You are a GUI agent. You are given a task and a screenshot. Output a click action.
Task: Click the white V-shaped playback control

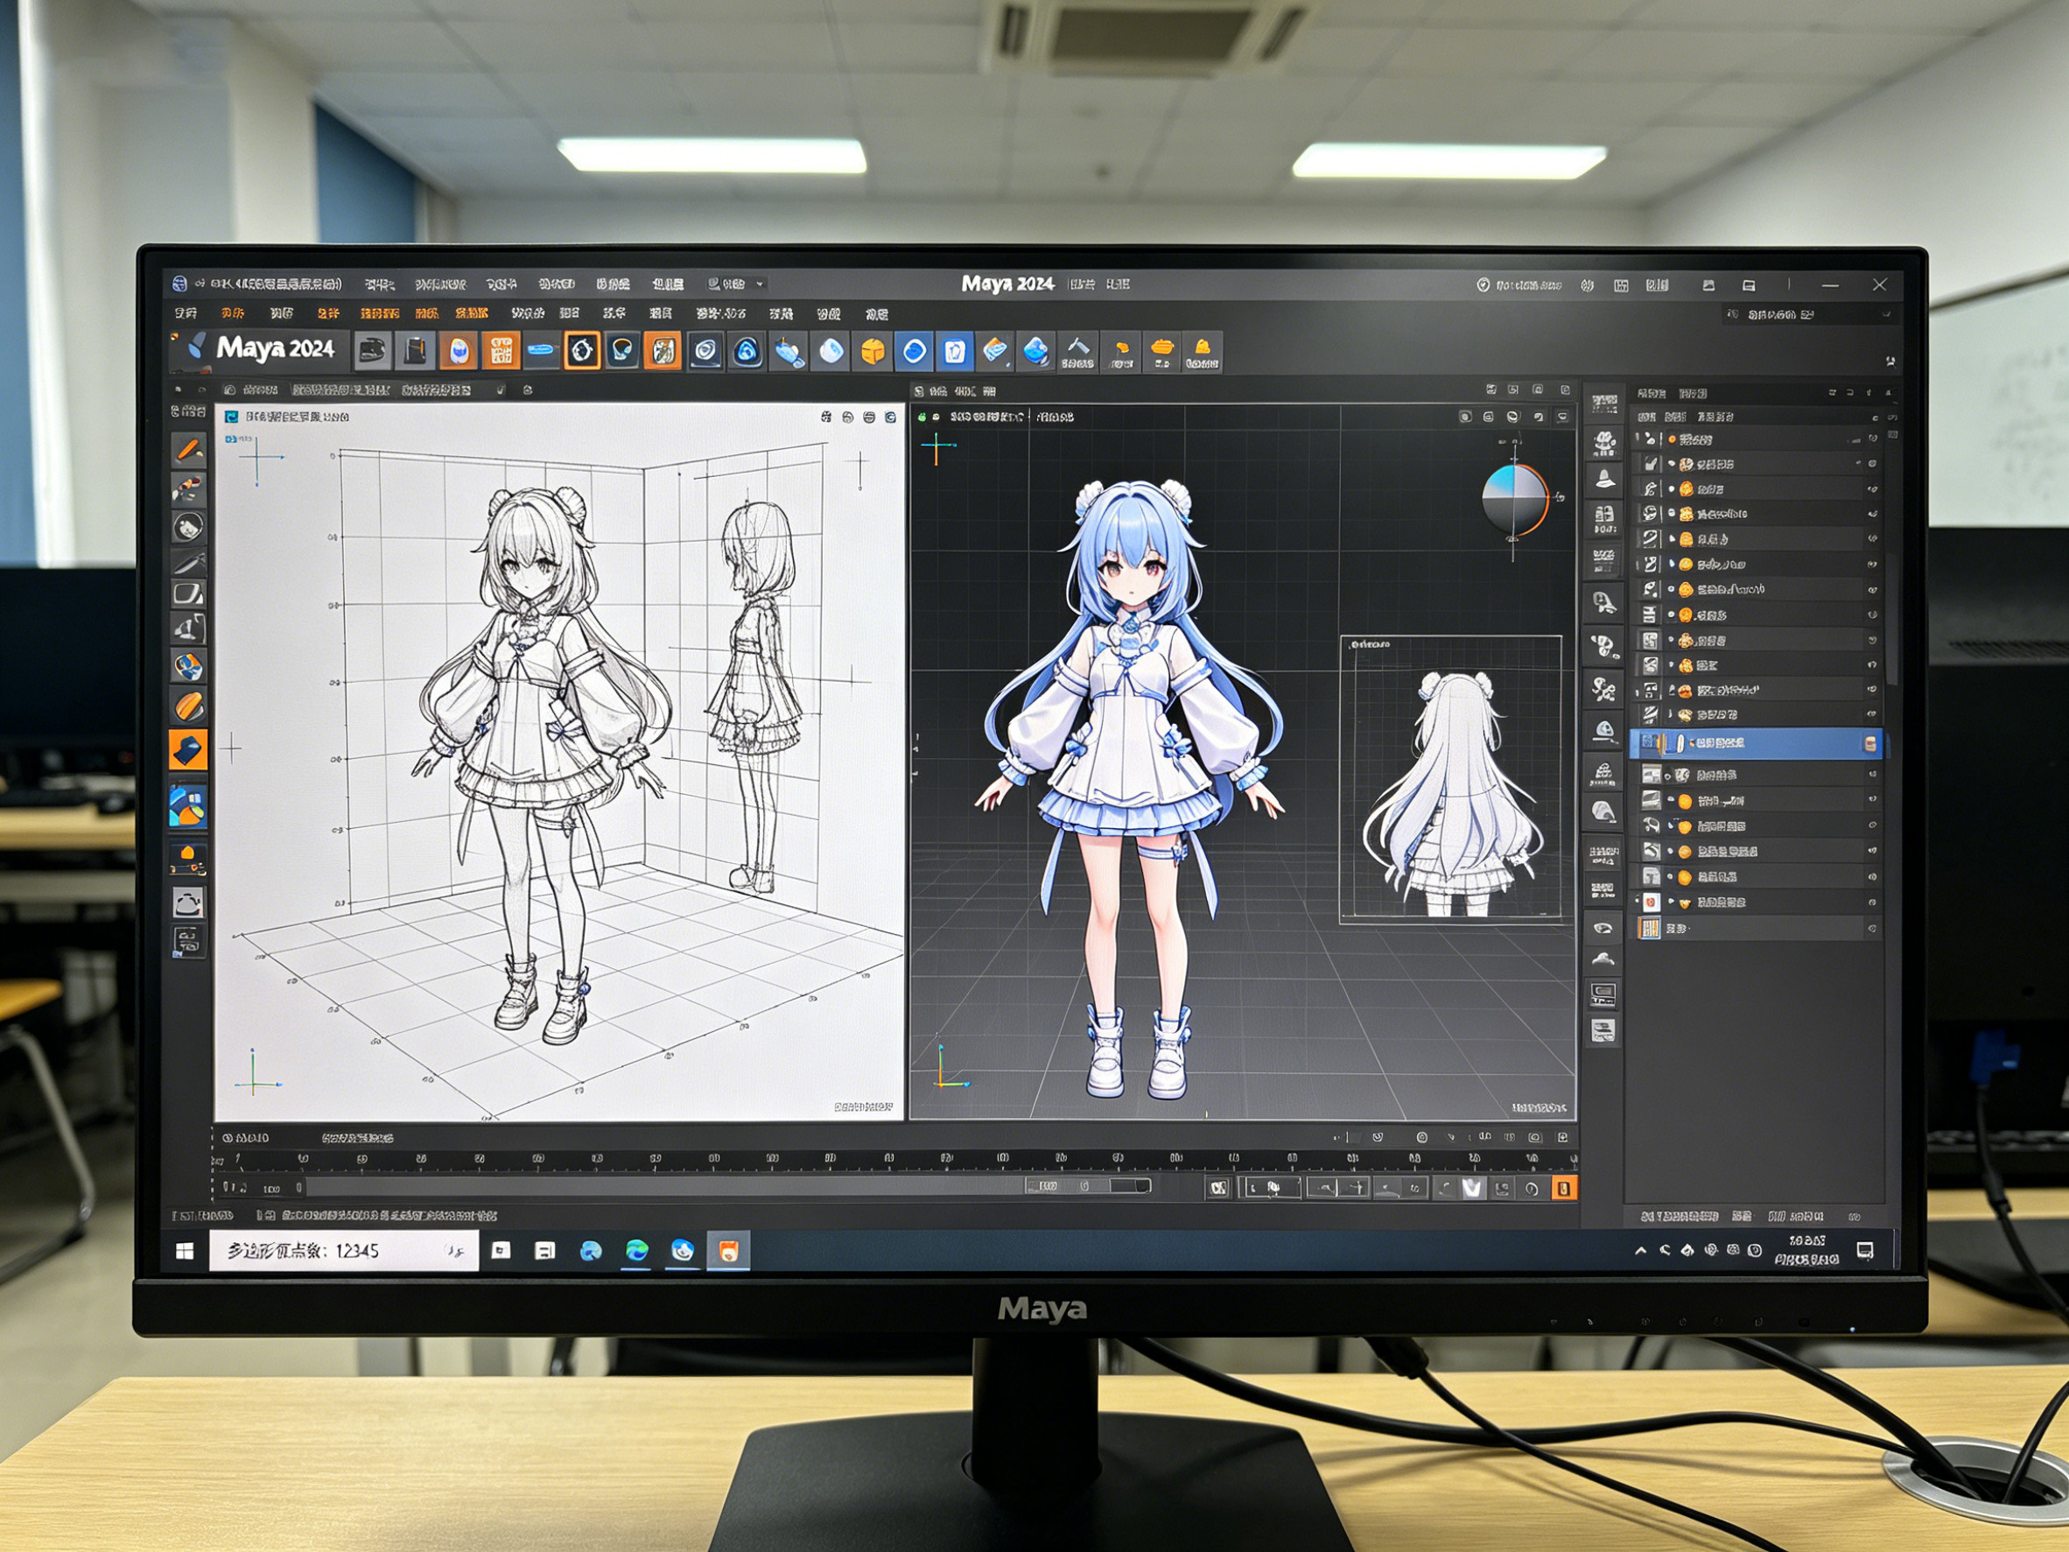tap(1472, 1188)
